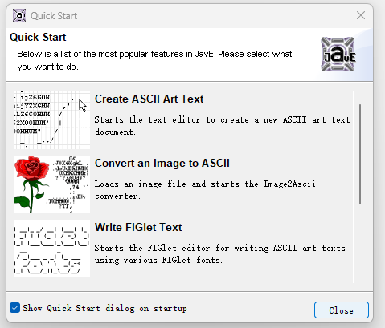Click the feature list scrollbar thumb
This screenshot has height=328, width=385.
click(360, 154)
